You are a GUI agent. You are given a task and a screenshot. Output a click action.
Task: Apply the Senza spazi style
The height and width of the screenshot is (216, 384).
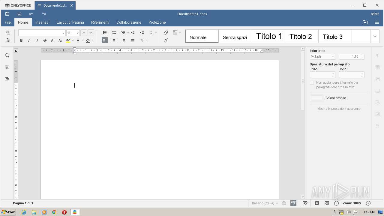click(235, 36)
